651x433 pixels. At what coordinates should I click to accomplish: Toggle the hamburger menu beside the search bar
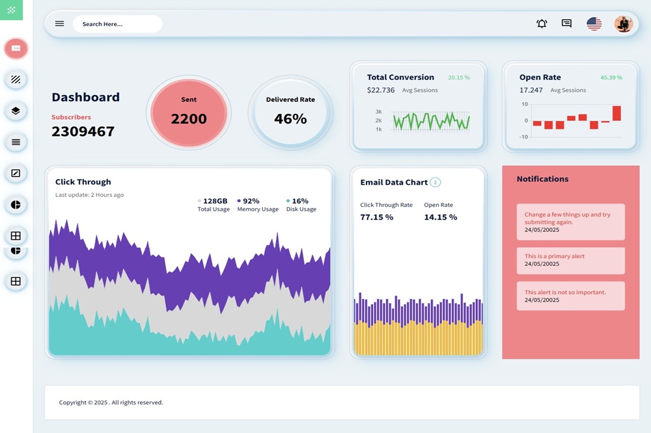[59, 23]
